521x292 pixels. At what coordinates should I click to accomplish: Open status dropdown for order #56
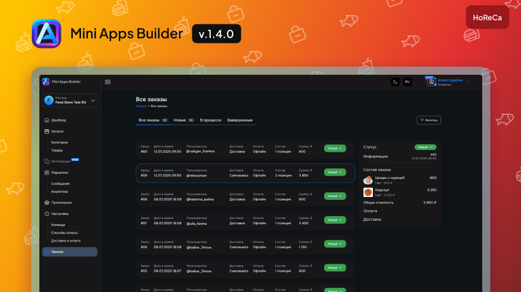(335, 244)
